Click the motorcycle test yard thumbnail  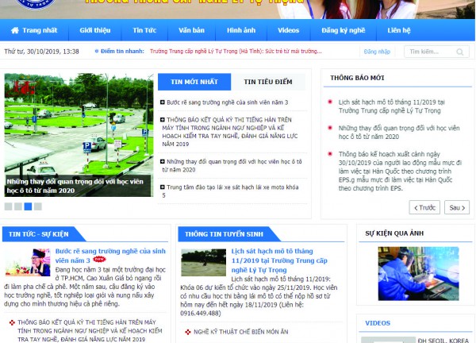(203, 263)
